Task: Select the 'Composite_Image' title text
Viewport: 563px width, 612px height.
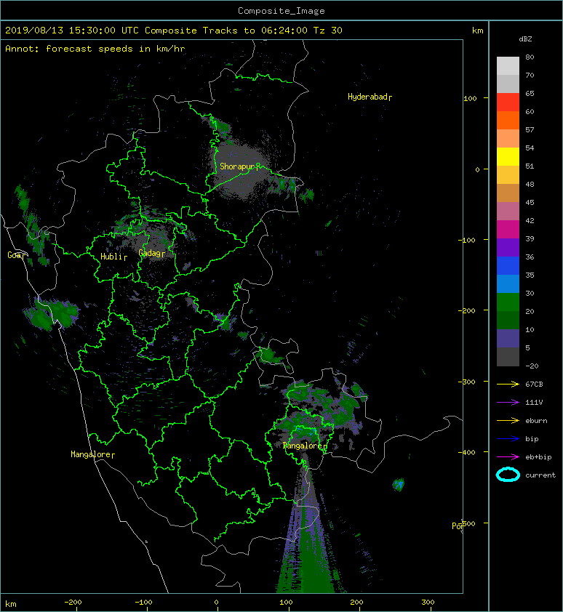Action: (281, 11)
